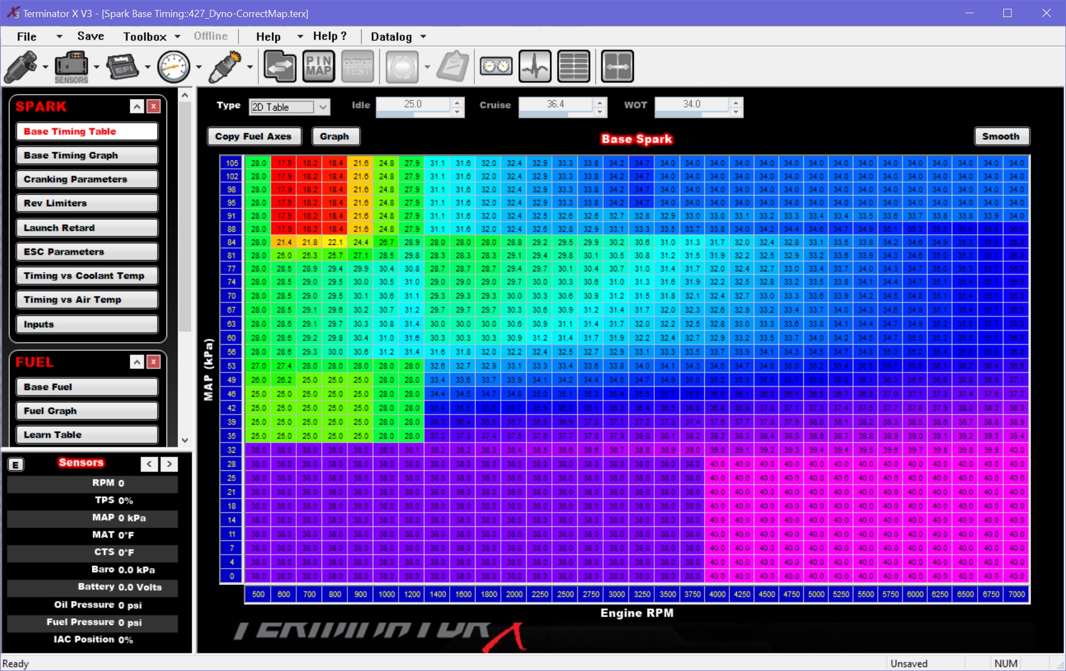Open the Help menu

coord(268,37)
